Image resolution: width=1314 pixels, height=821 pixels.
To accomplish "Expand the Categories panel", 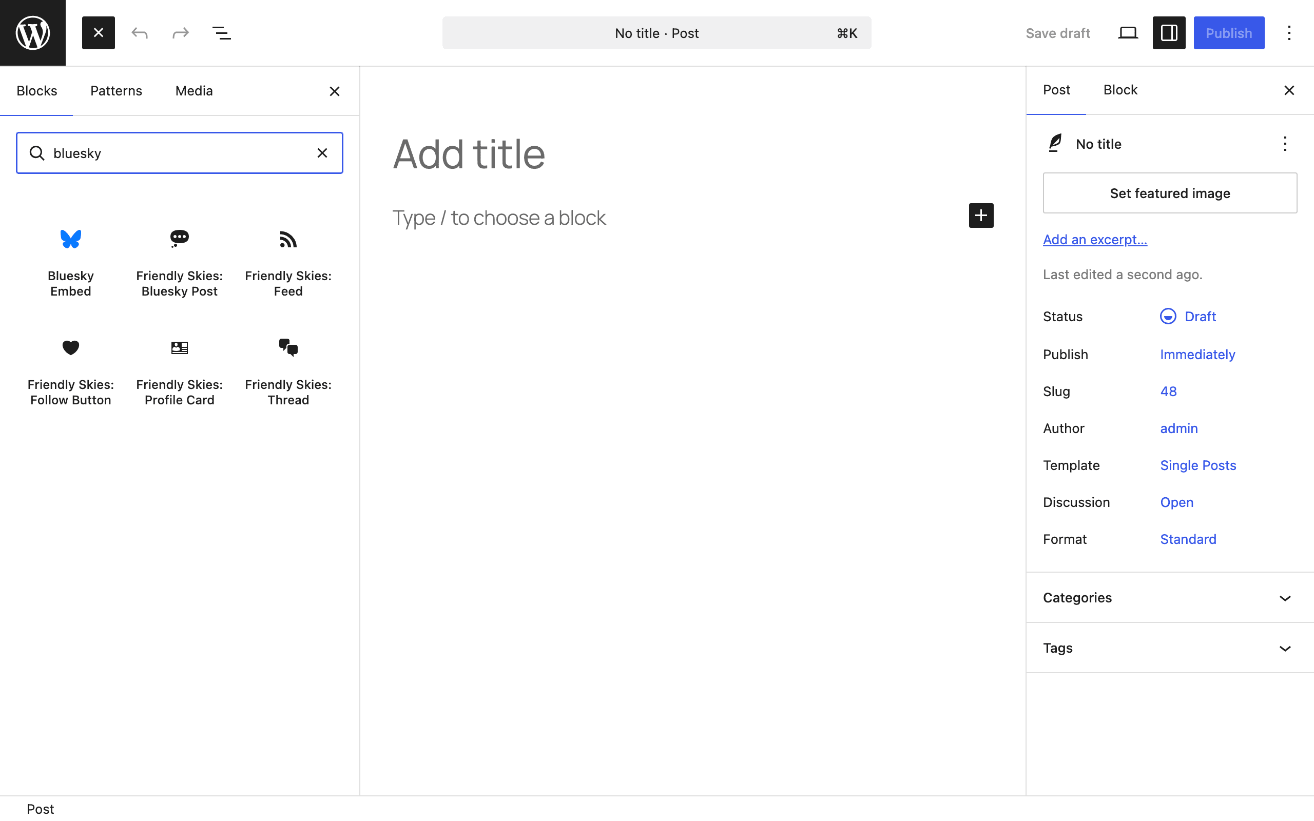I will pyautogui.click(x=1170, y=597).
